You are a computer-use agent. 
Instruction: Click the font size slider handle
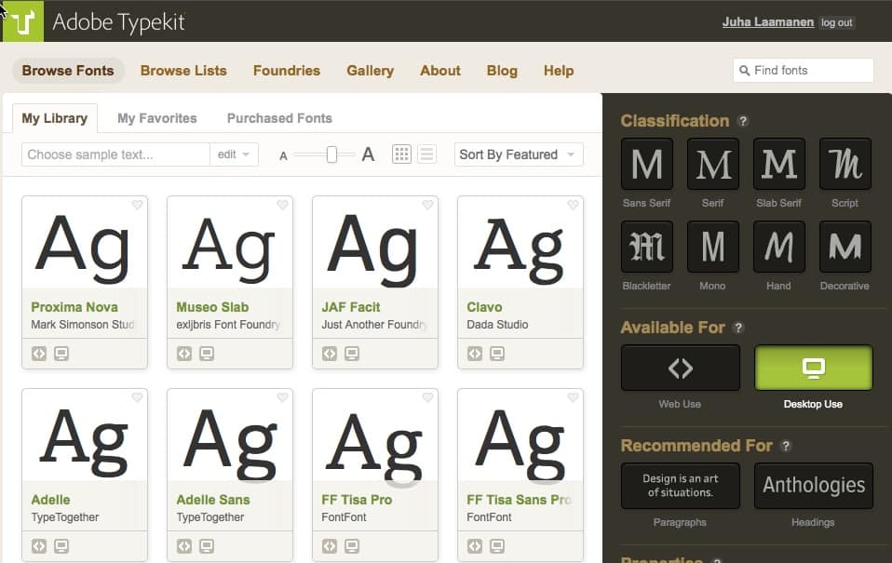point(331,154)
